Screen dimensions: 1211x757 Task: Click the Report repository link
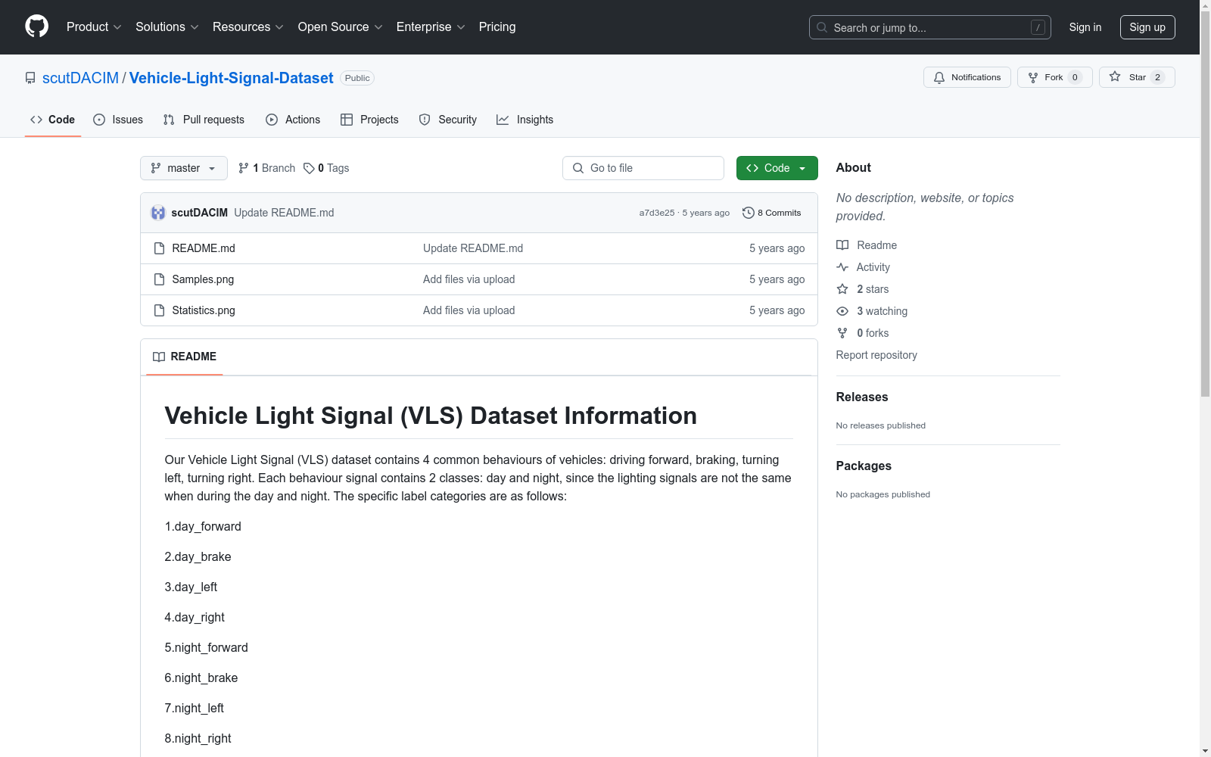(x=876, y=355)
